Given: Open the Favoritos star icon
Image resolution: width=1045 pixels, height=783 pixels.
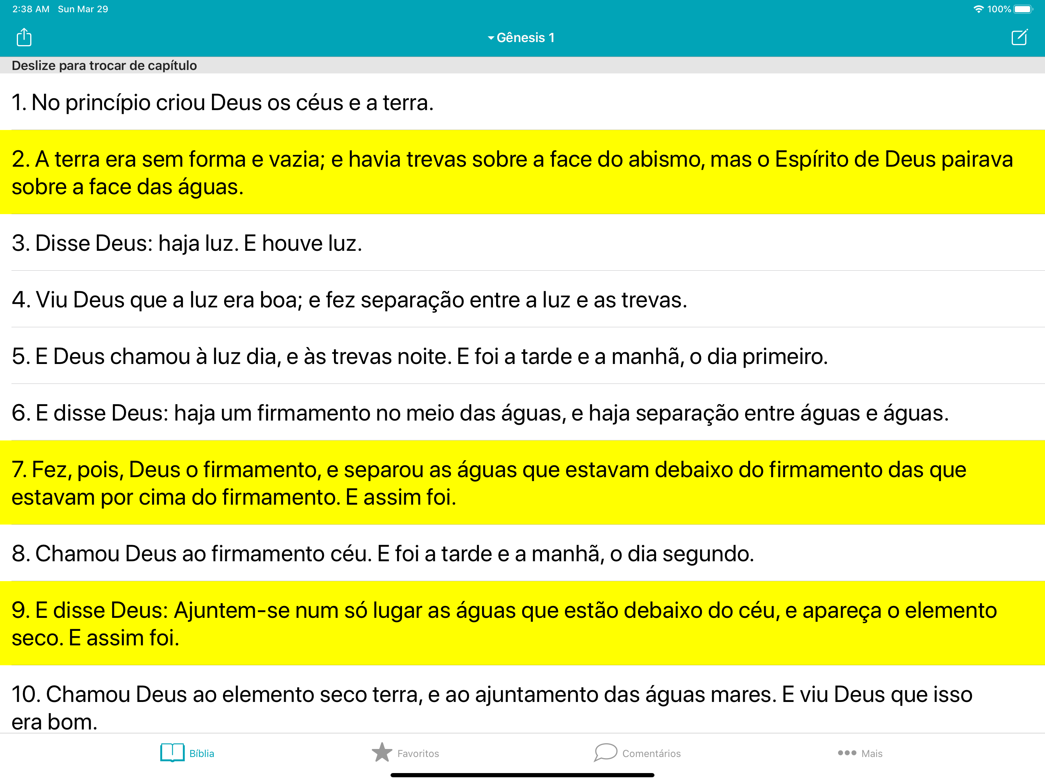Looking at the screenshot, I should (382, 752).
